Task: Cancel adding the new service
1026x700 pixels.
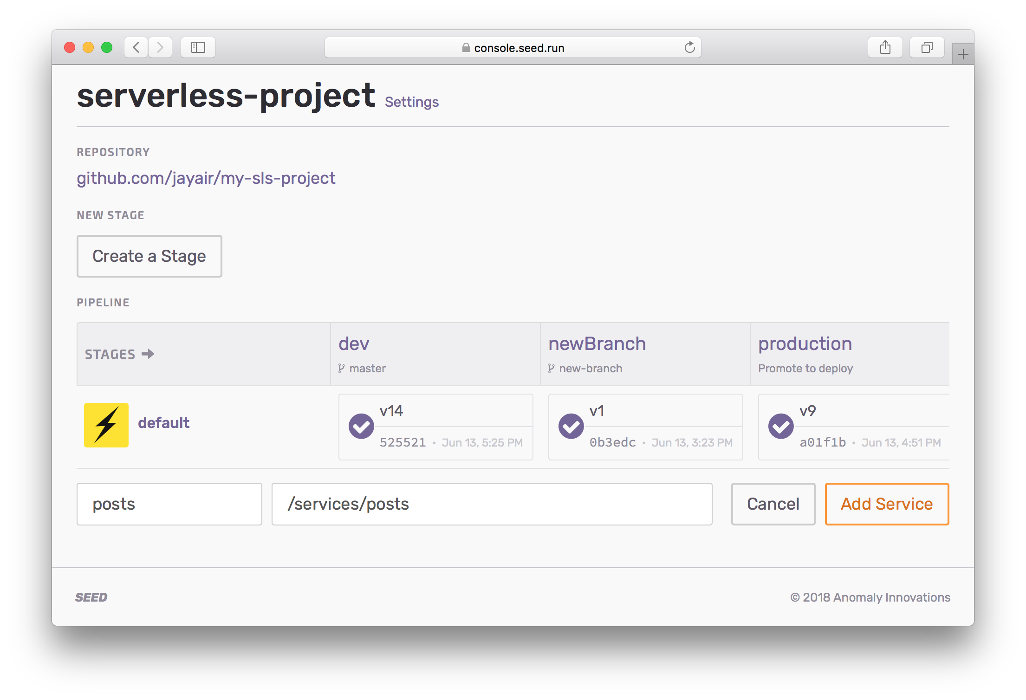Action: coord(773,504)
